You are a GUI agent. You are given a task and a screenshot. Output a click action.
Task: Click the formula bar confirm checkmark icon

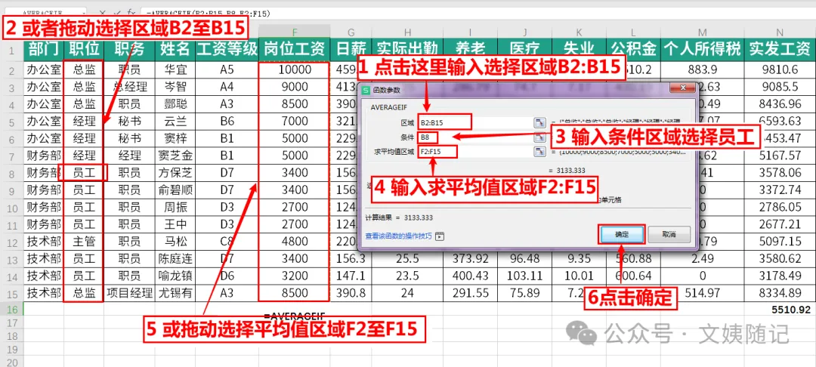point(117,13)
